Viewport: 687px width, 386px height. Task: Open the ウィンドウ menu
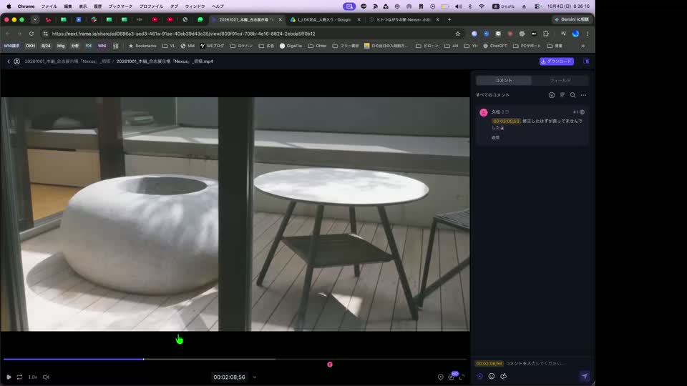[x=195, y=6]
